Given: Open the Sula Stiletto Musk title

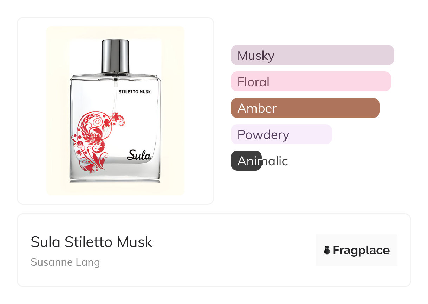Looking at the screenshot, I should point(91,242).
